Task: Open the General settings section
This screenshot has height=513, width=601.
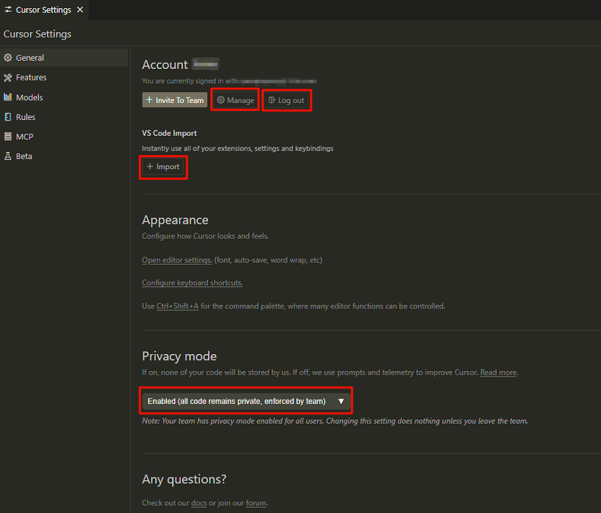Action: point(64,57)
